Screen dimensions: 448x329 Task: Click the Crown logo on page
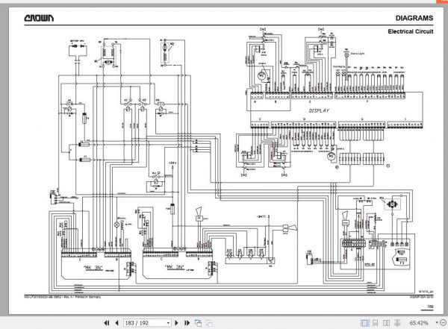[39, 18]
